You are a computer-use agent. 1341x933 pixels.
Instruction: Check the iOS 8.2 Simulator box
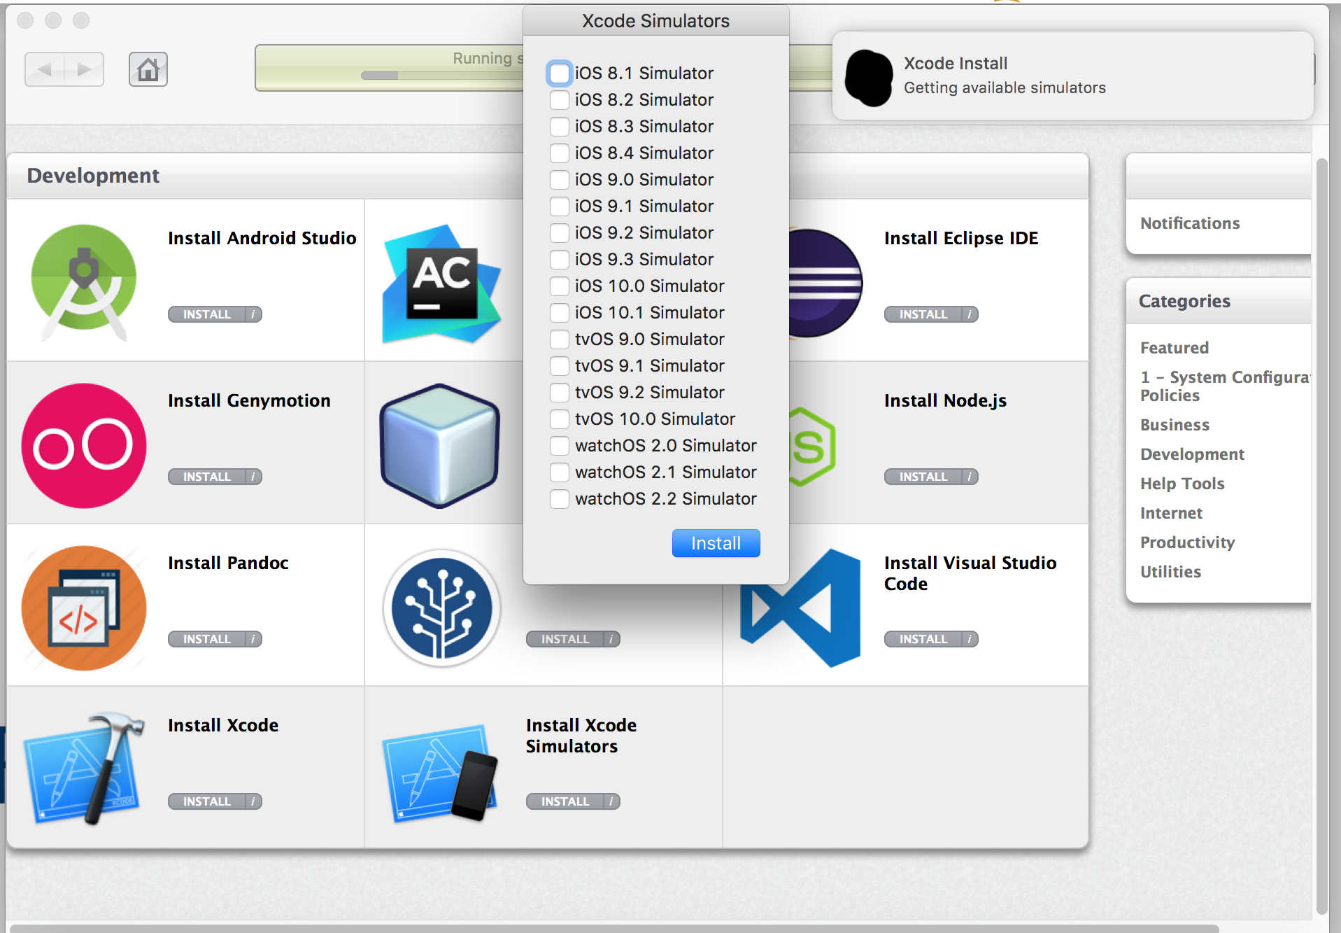(560, 100)
